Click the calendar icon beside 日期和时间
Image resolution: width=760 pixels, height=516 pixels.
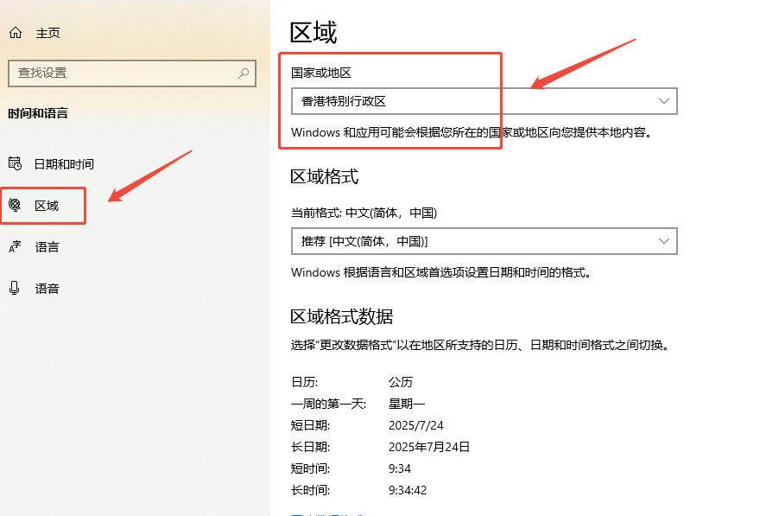tap(15, 163)
